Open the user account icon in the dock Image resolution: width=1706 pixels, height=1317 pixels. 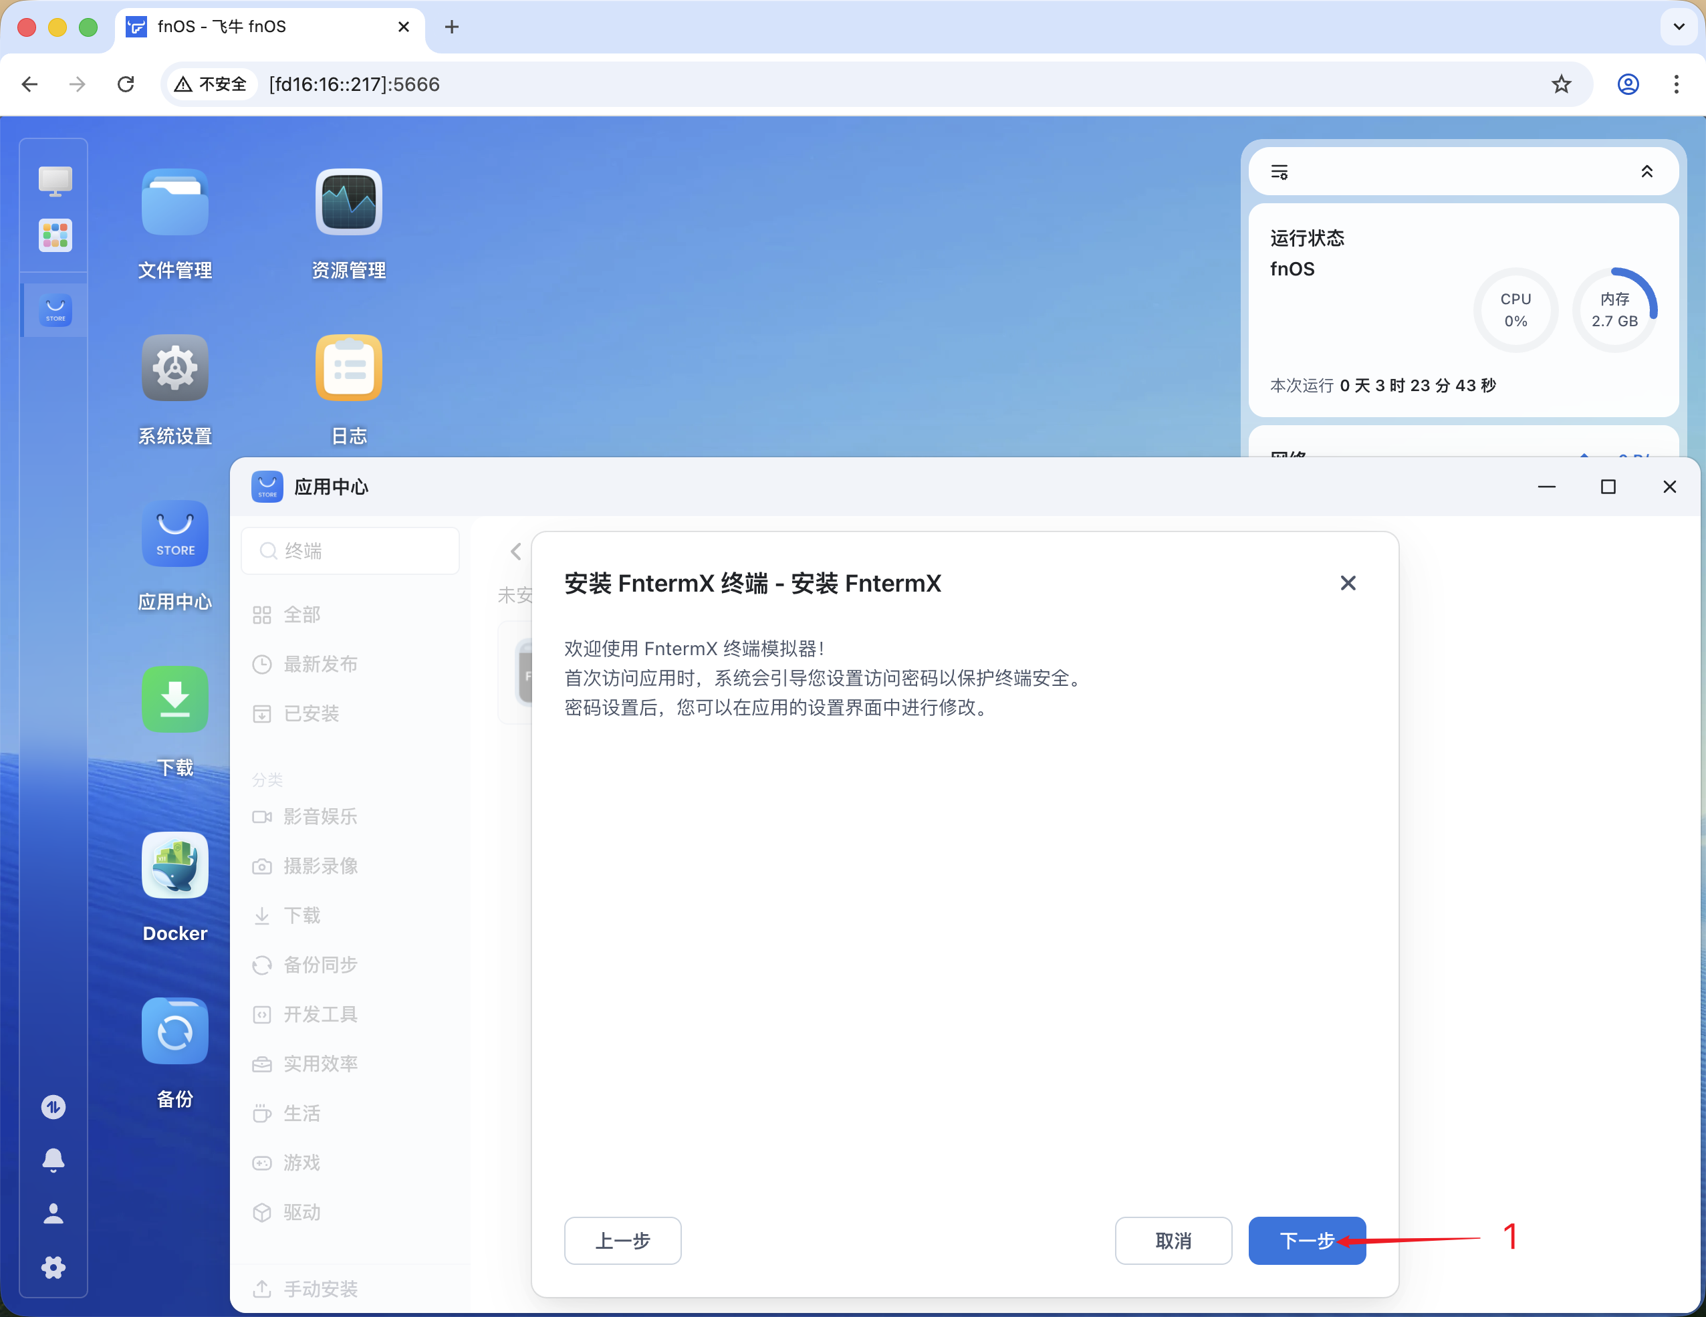point(52,1212)
